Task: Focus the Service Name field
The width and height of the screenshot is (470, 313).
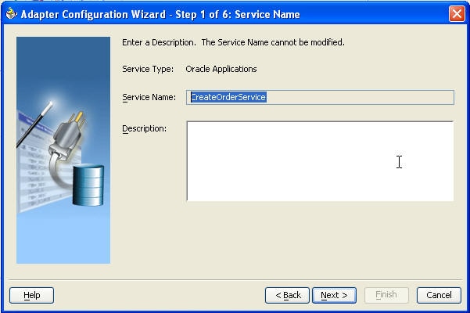Action: (320, 97)
